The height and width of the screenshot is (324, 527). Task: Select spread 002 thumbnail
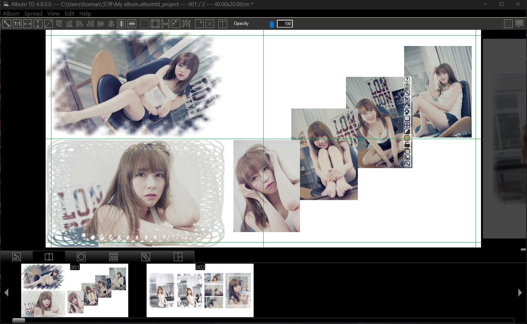coord(200,290)
